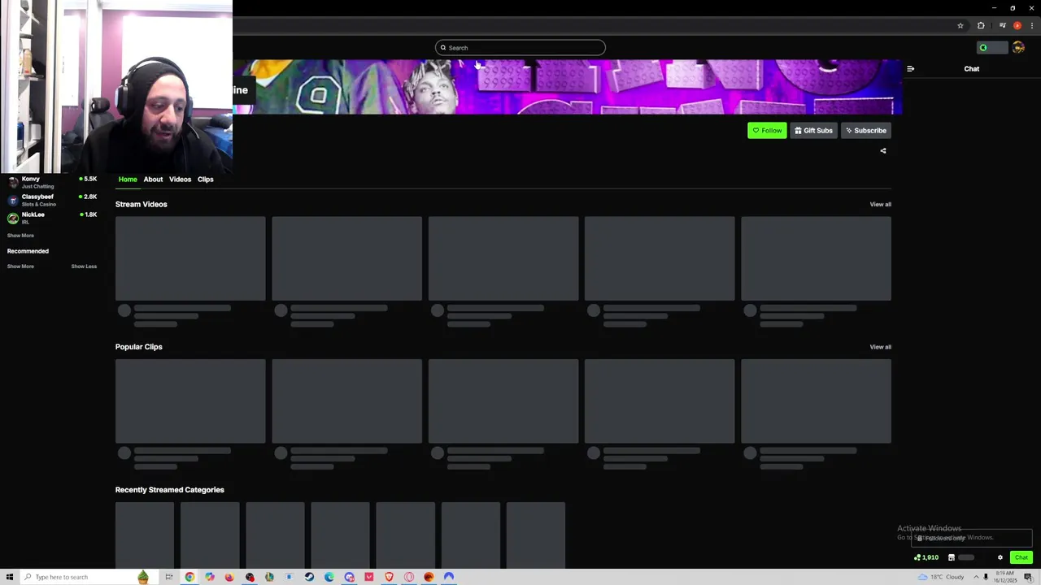This screenshot has width=1041, height=585.
Task: Open weather widget showing 18°C Cloudy
Action: tap(941, 577)
